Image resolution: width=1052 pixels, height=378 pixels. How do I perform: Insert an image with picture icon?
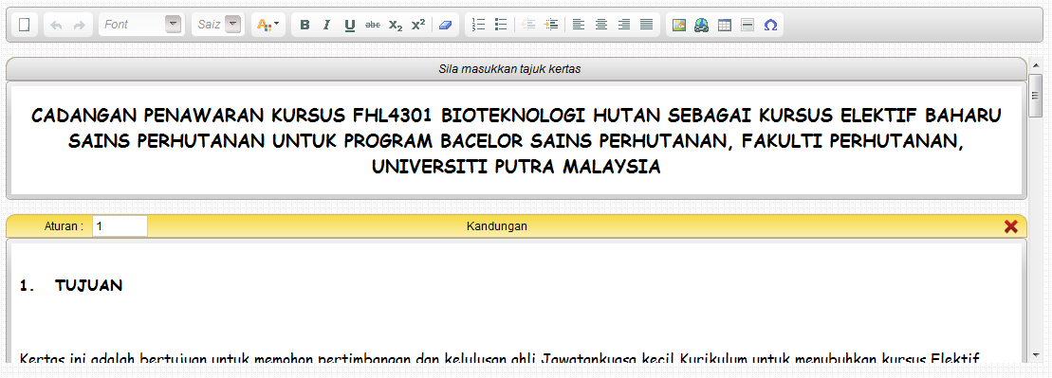(679, 25)
